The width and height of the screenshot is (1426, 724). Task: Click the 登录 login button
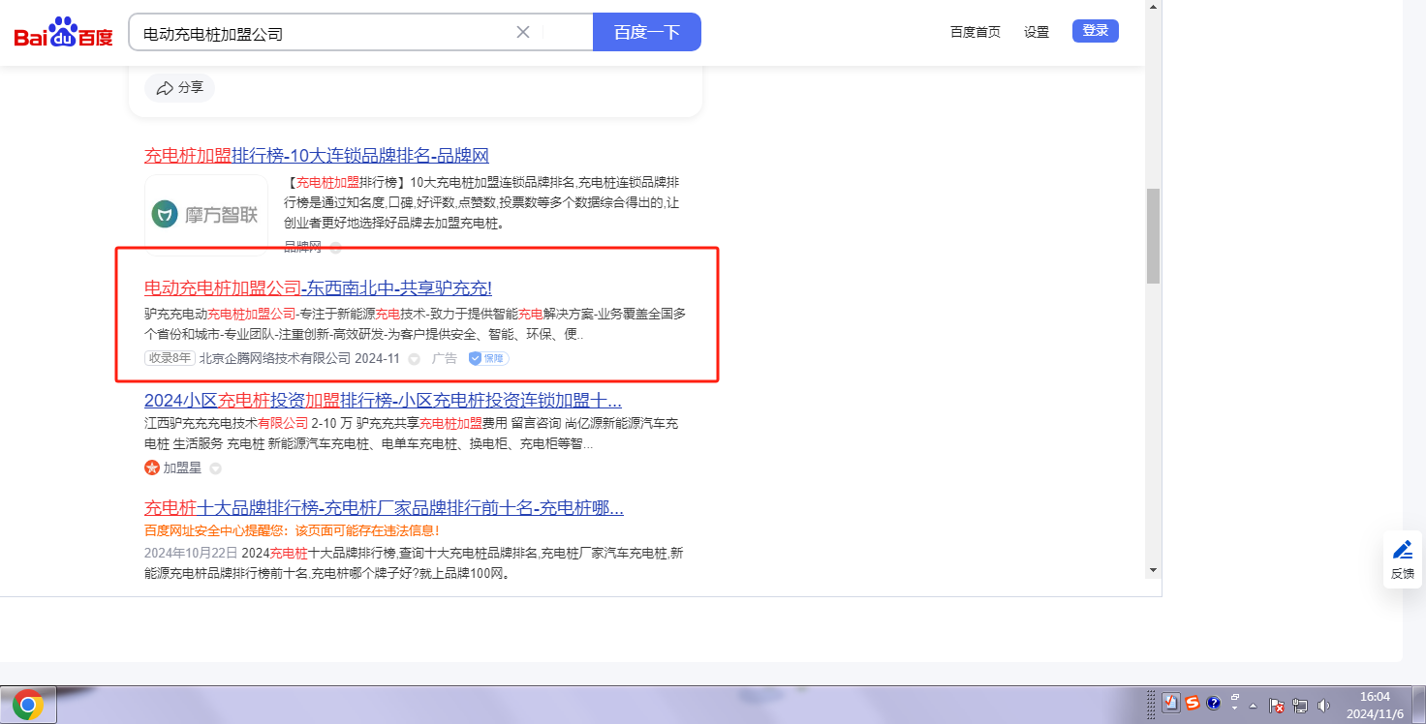point(1095,31)
